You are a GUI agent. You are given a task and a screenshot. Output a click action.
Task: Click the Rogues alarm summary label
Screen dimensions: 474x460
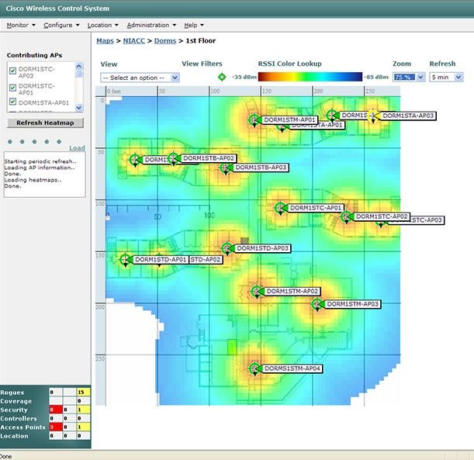pos(12,393)
